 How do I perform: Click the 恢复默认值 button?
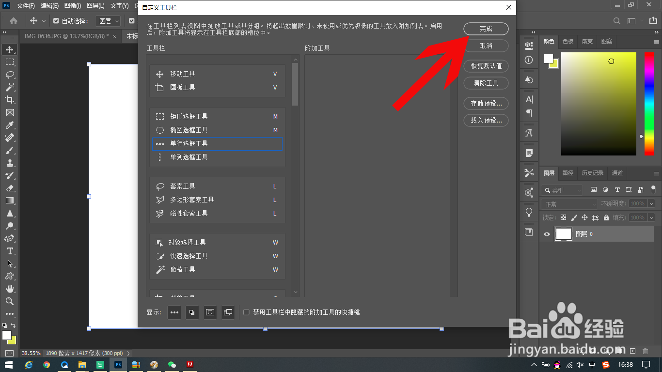486,66
